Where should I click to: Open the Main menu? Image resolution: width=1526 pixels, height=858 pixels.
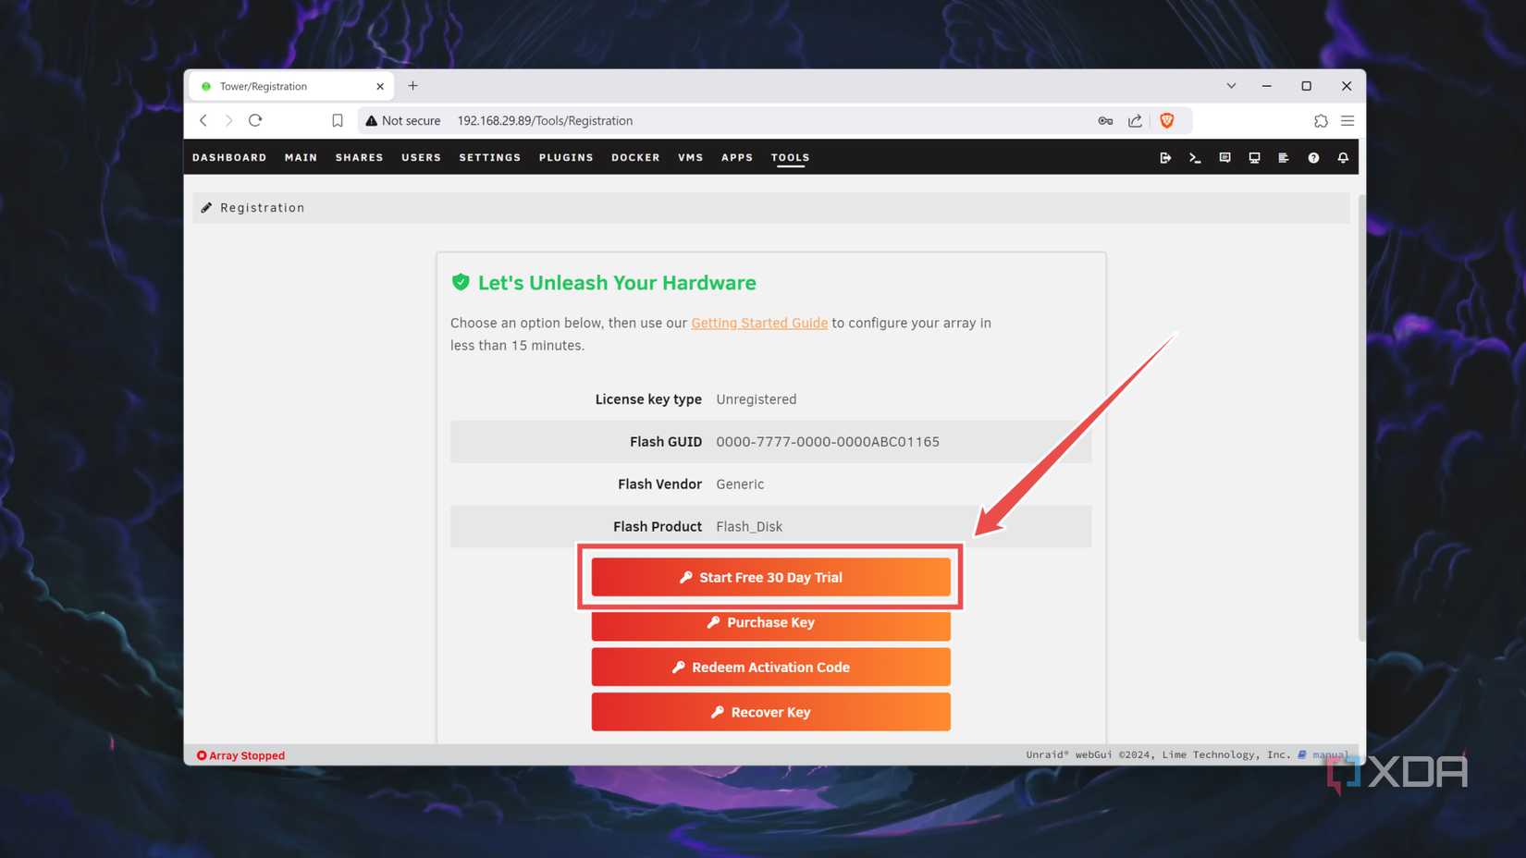(x=302, y=158)
